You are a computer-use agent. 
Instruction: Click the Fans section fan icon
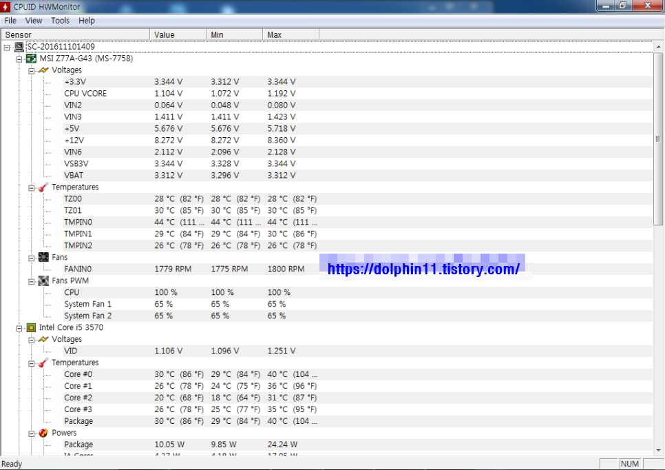[43, 257]
